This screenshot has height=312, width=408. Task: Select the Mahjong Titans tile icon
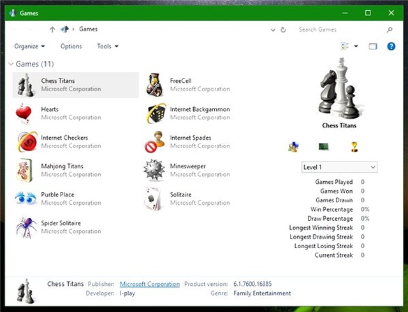click(x=24, y=170)
